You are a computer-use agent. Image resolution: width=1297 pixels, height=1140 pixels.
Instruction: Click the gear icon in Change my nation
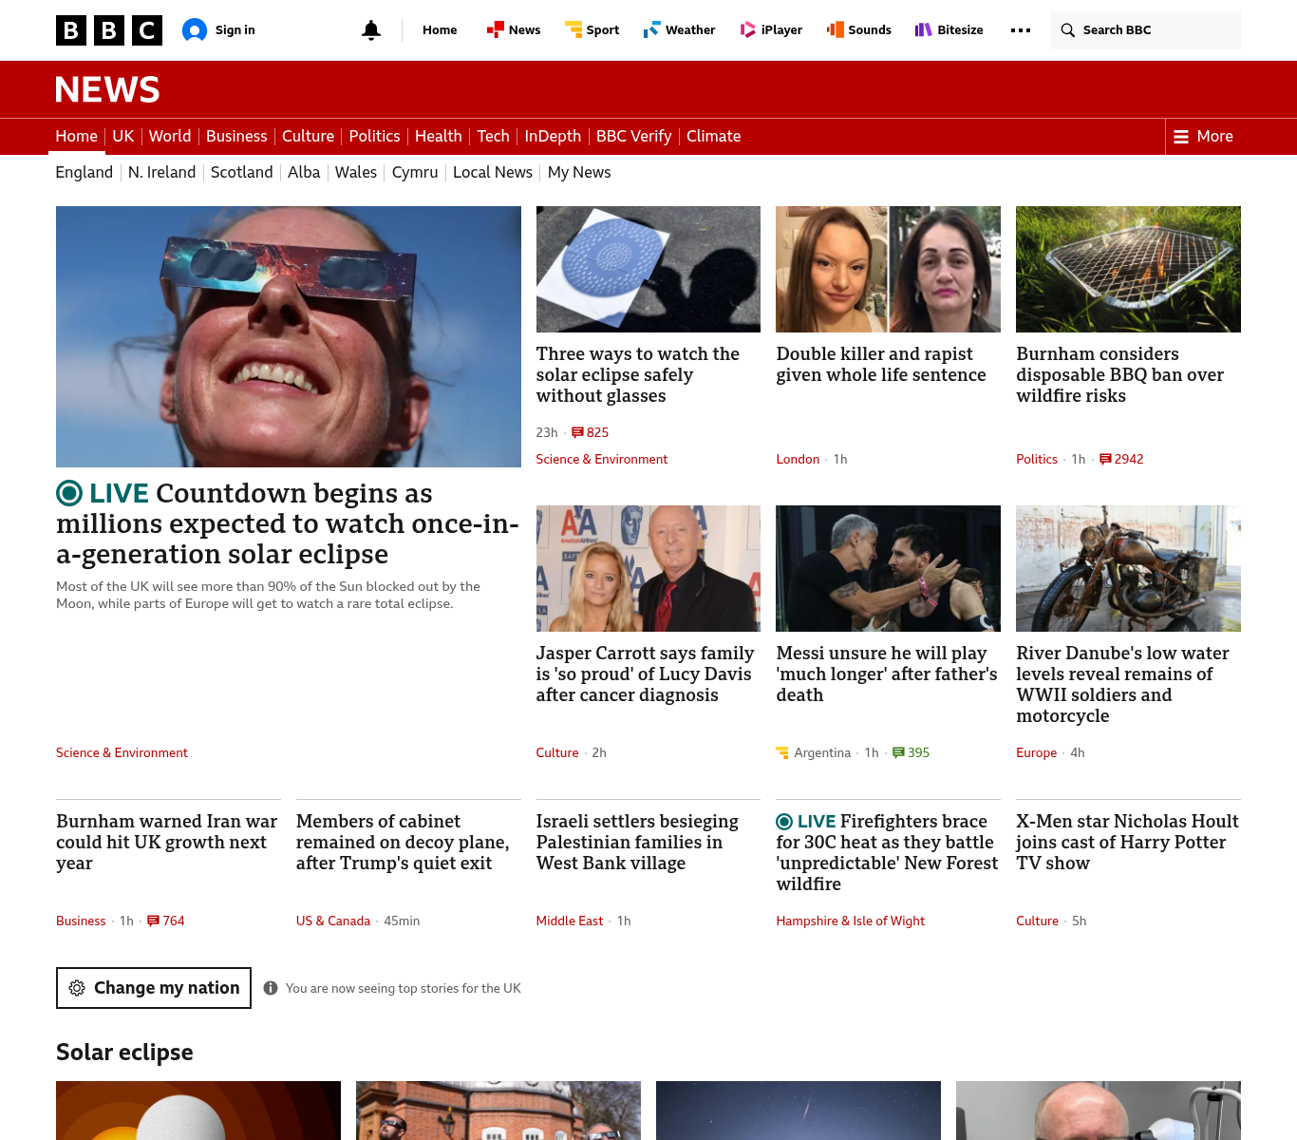click(x=77, y=988)
